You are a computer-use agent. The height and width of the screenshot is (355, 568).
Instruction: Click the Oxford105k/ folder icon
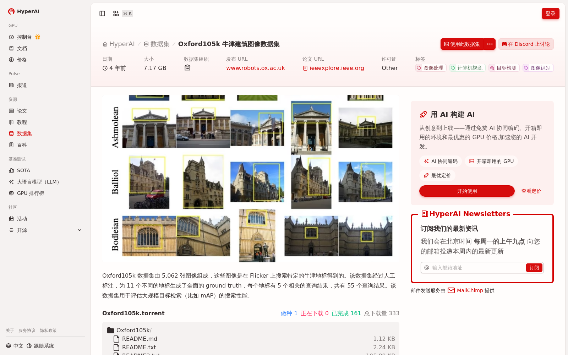point(111,330)
